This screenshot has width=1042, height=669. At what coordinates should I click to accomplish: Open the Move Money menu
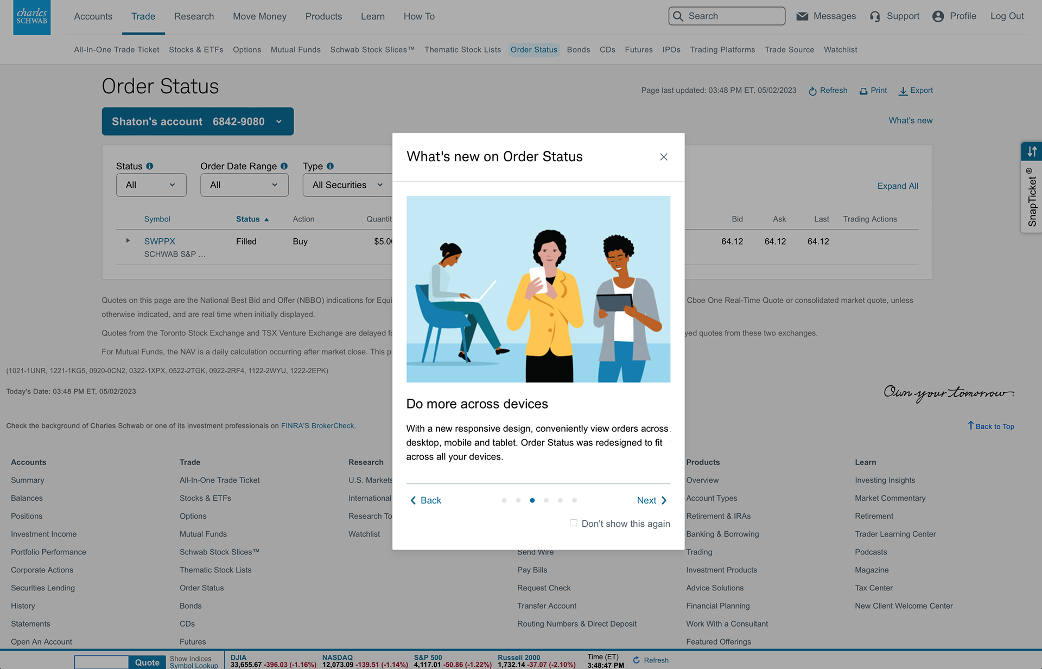[x=259, y=16]
